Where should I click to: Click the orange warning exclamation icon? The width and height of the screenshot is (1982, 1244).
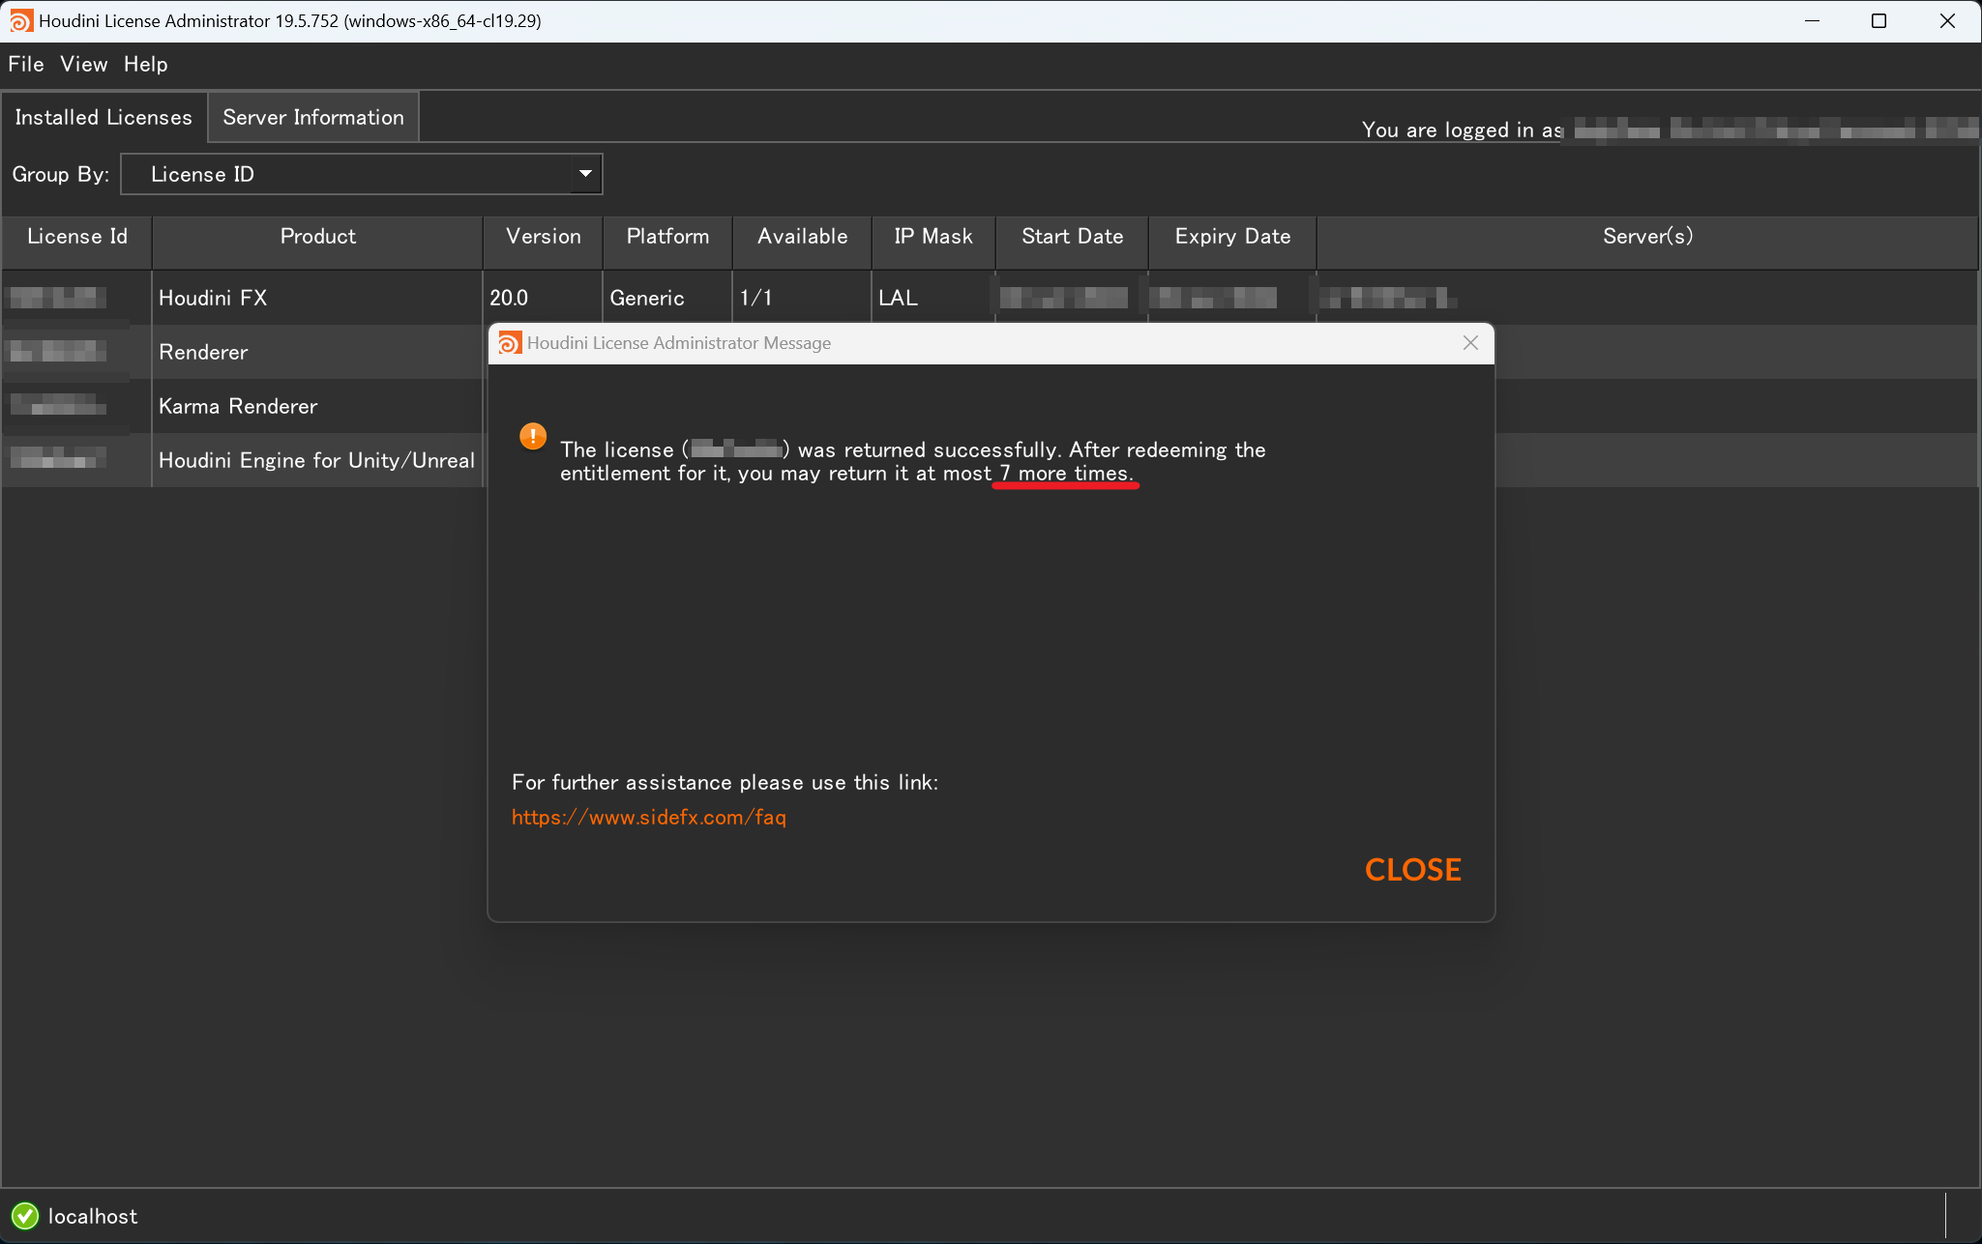(533, 437)
